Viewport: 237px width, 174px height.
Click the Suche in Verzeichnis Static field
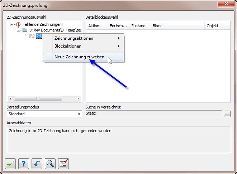point(153,114)
